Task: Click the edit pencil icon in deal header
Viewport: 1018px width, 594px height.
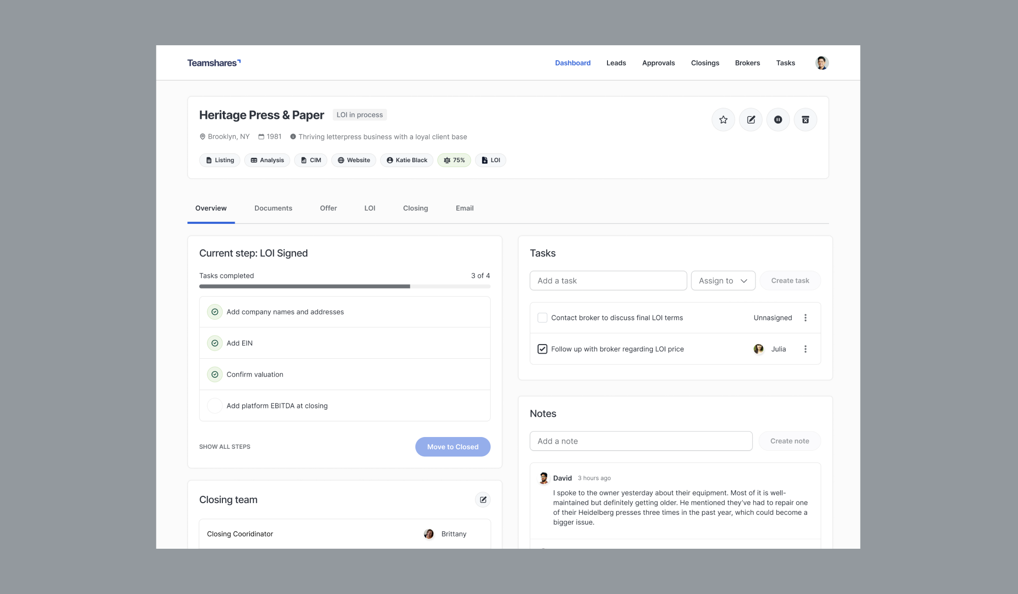Action: pyautogui.click(x=751, y=120)
